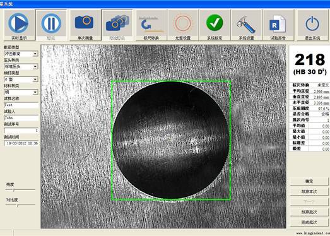This screenshot has width=330, height=236.
Task: Click the 确定 confirm button
Action: [x=309, y=181]
